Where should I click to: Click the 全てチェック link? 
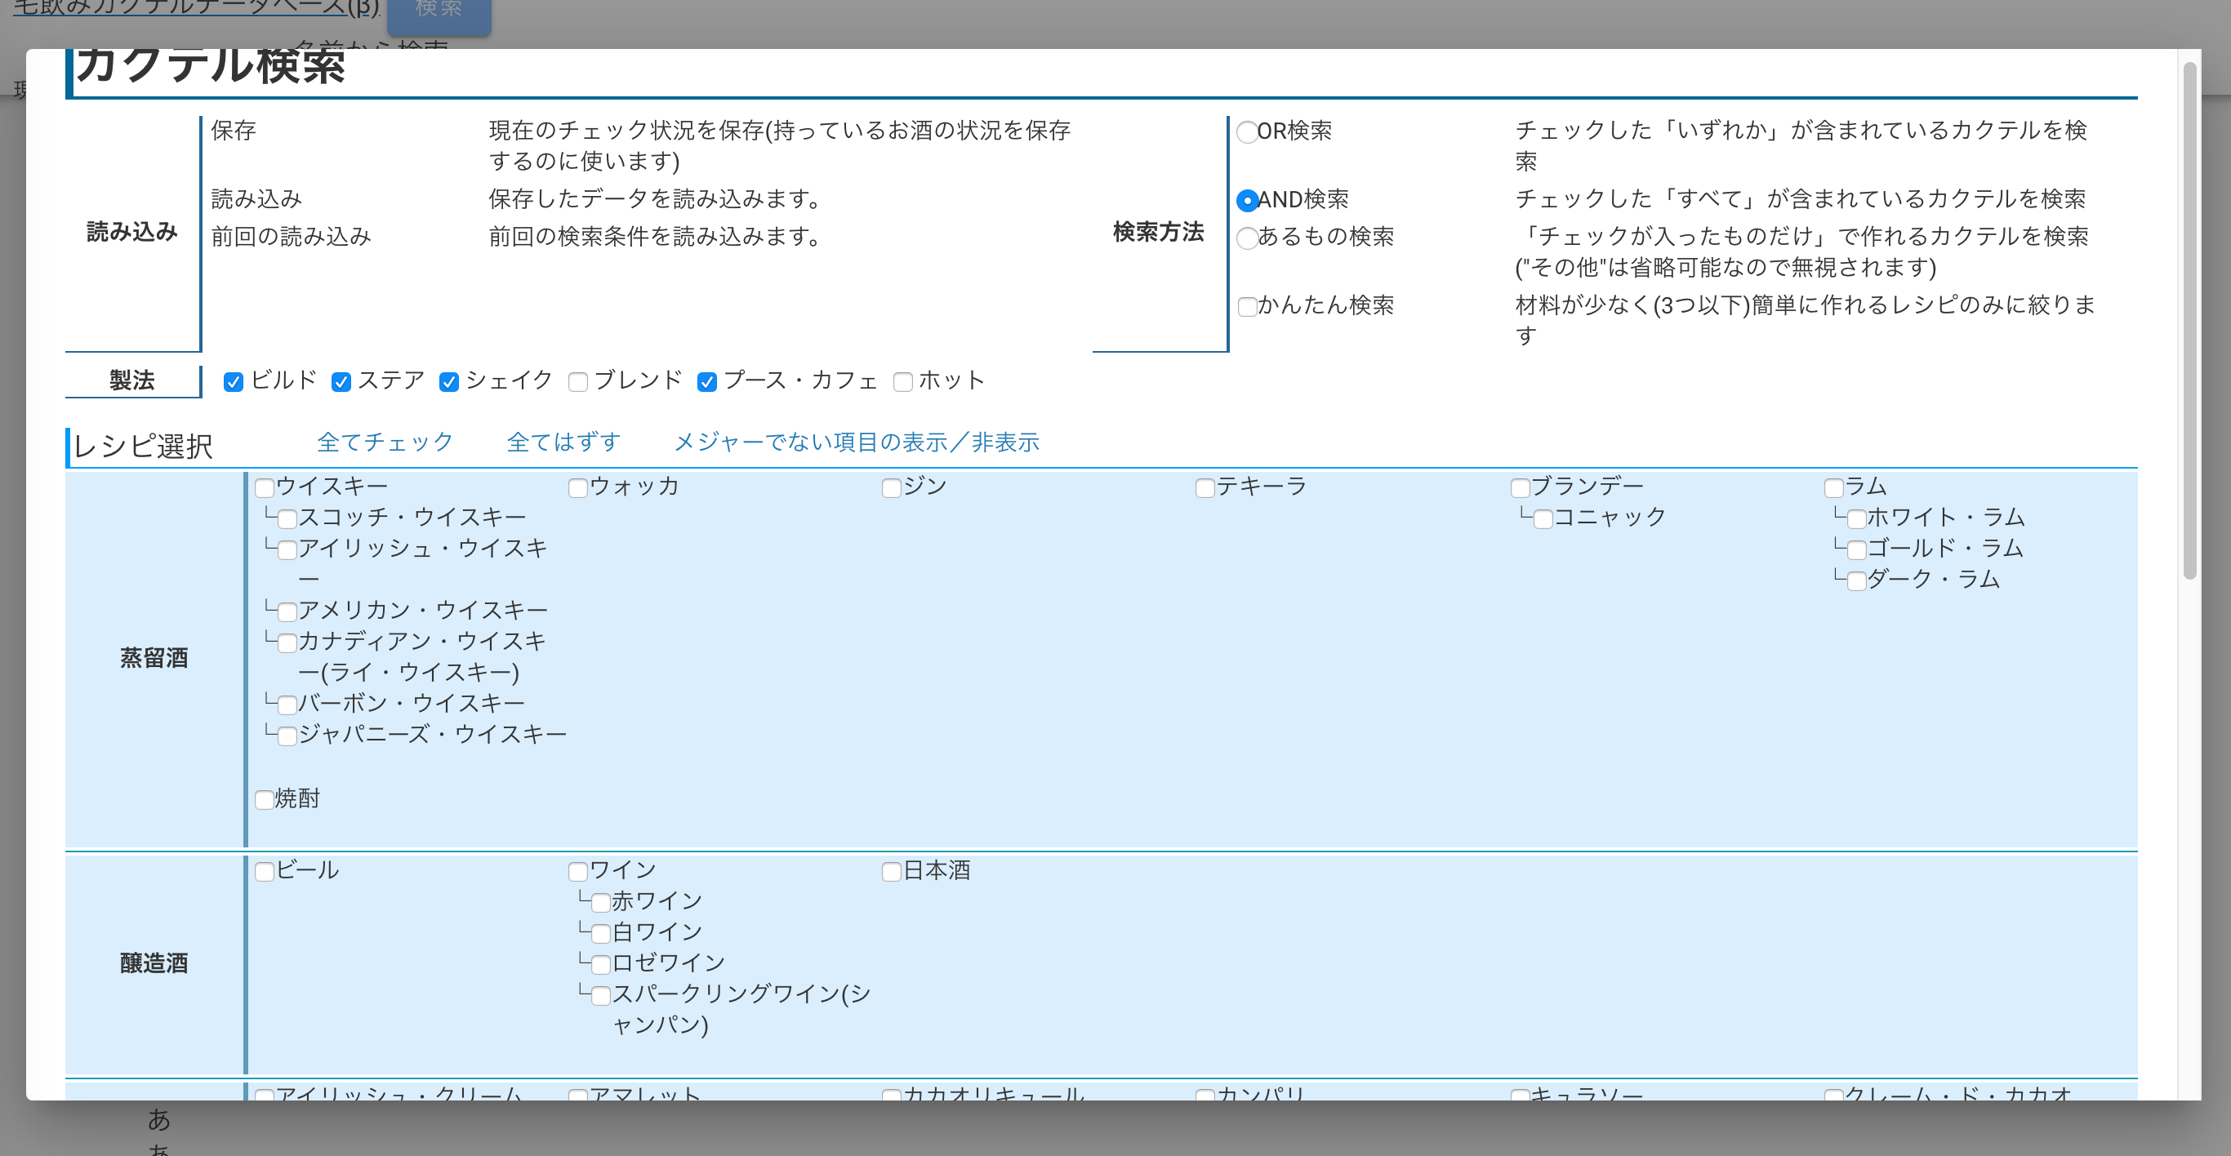click(x=385, y=442)
